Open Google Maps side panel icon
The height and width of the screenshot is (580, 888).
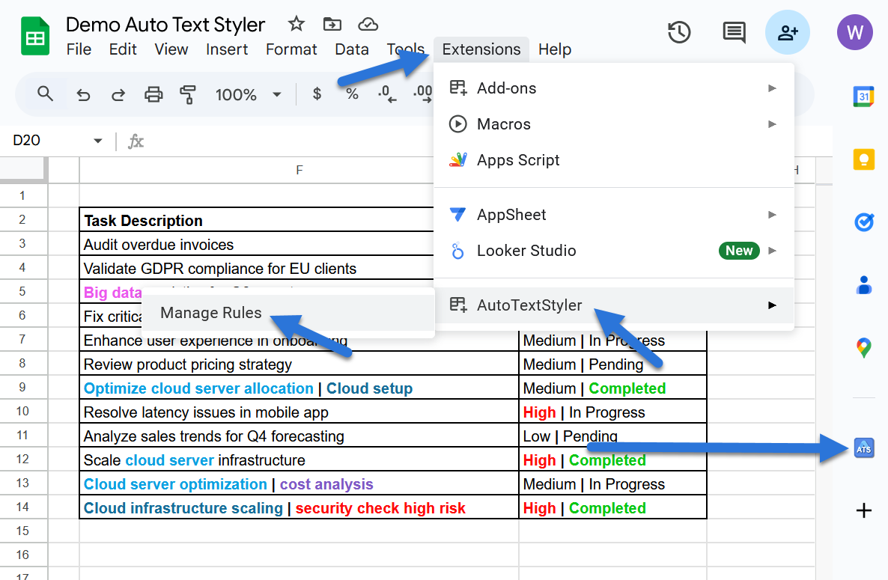[863, 347]
